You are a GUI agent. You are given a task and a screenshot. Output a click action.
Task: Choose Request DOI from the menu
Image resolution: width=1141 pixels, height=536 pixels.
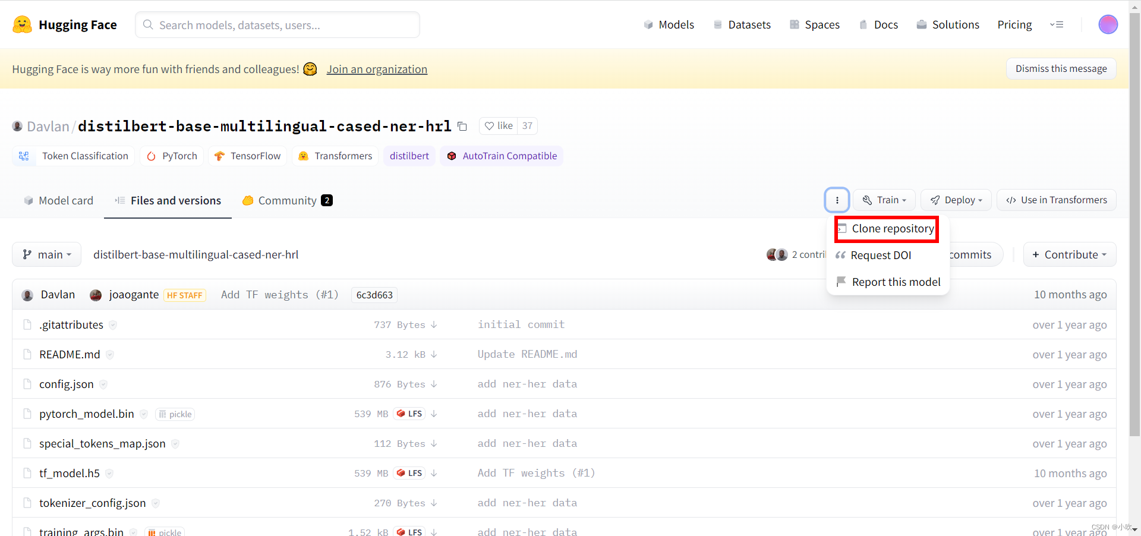click(874, 255)
